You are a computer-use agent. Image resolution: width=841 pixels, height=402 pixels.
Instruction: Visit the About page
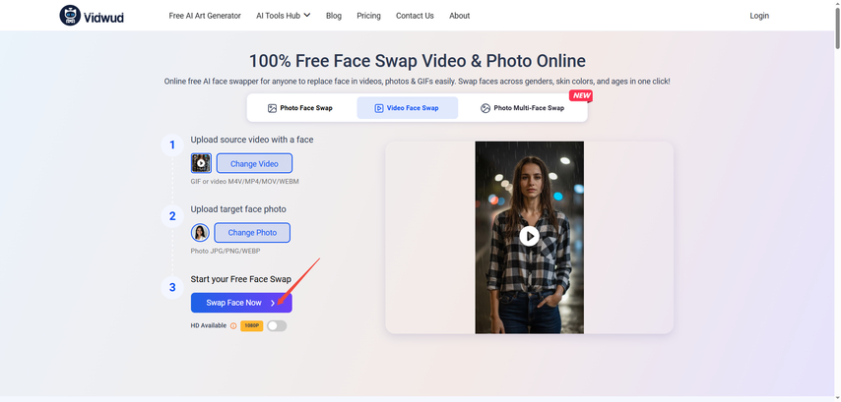point(460,16)
